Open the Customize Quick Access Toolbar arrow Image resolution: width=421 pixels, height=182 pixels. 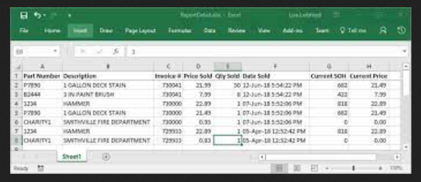click(69, 15)
